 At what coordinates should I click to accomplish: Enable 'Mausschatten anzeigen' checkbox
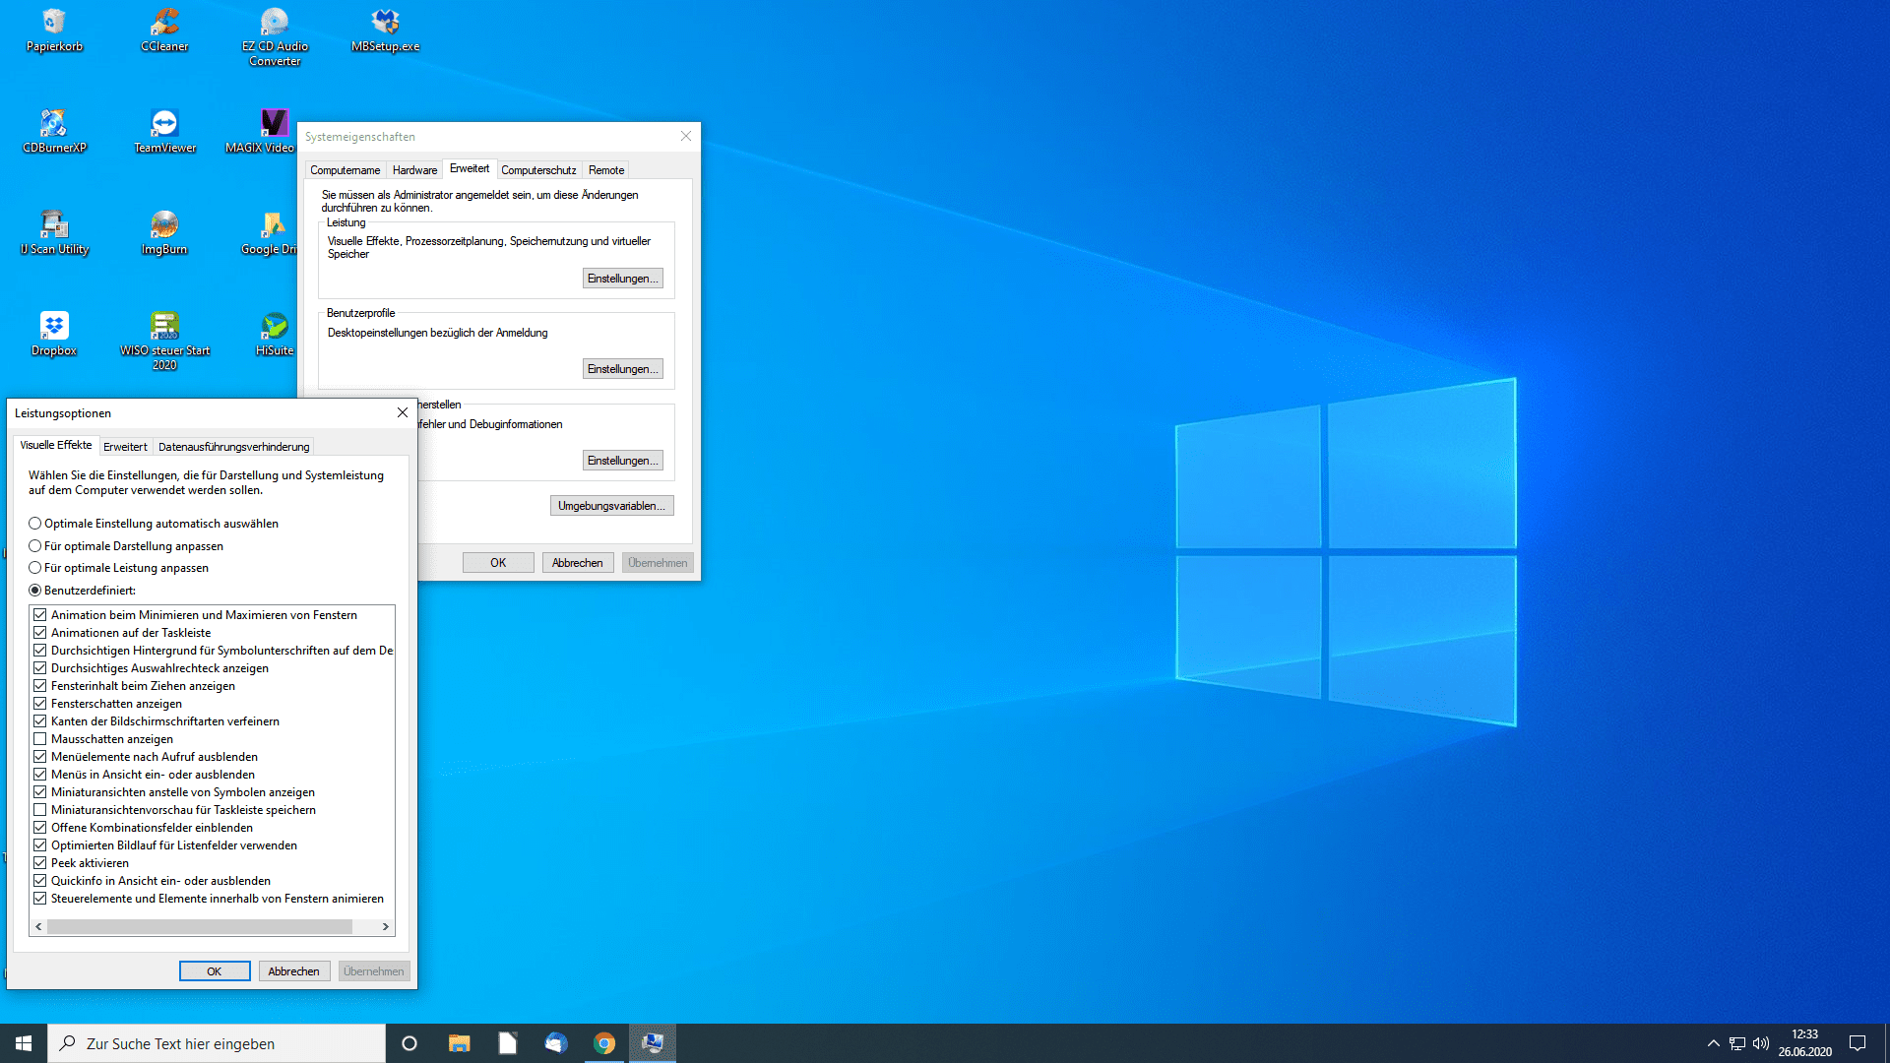coord(40,739)
